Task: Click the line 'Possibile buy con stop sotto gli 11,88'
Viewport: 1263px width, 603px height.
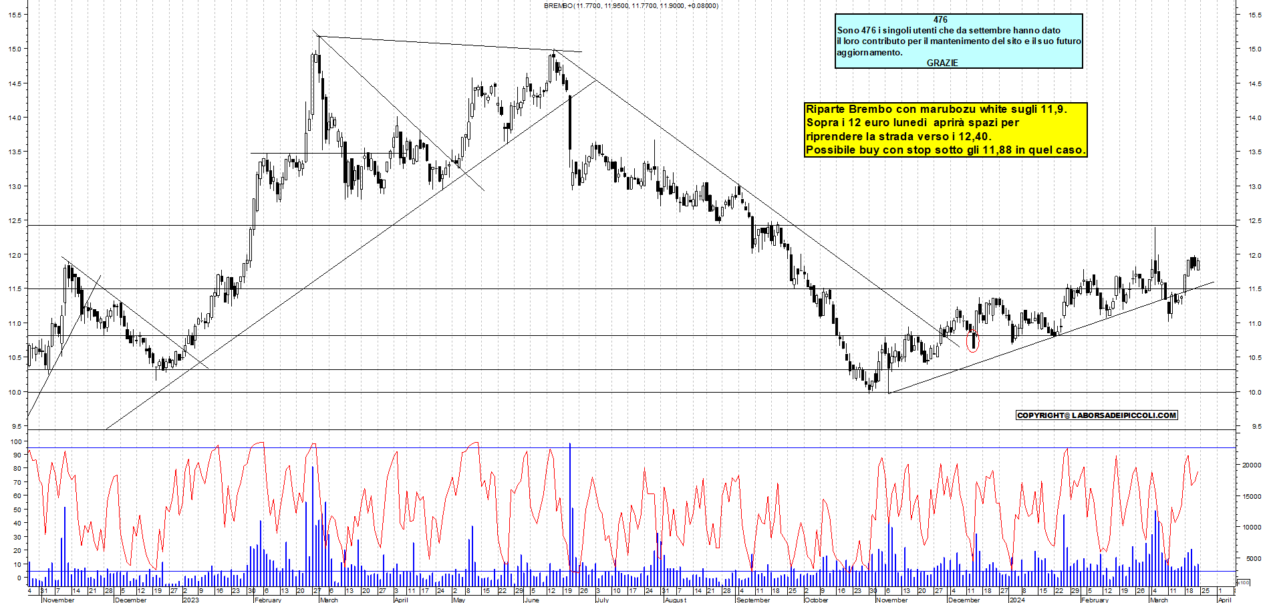Action: [x=945, y=150]
